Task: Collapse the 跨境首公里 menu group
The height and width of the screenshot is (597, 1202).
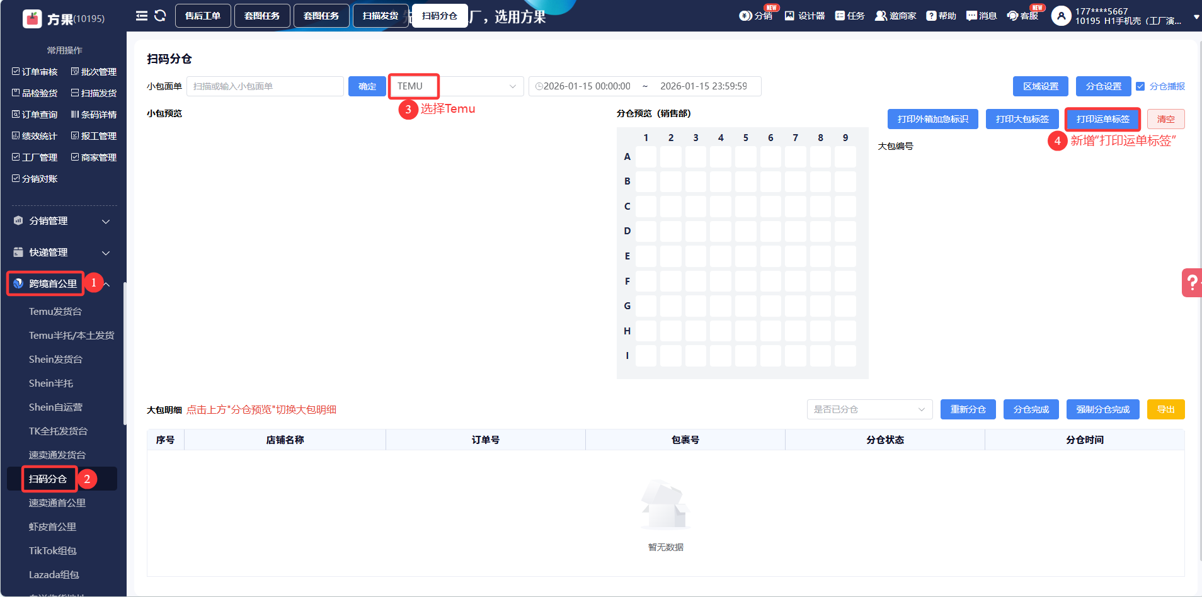Action: tap(63, 284)
